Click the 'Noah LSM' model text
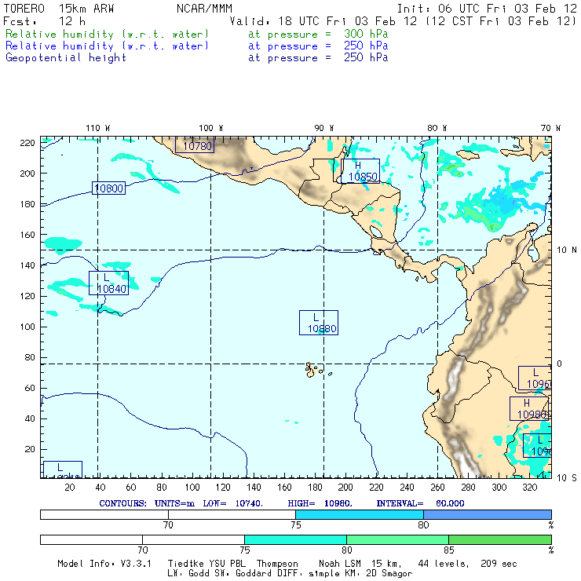The width and height of the screenshot is (581, 581). [339, 564]
